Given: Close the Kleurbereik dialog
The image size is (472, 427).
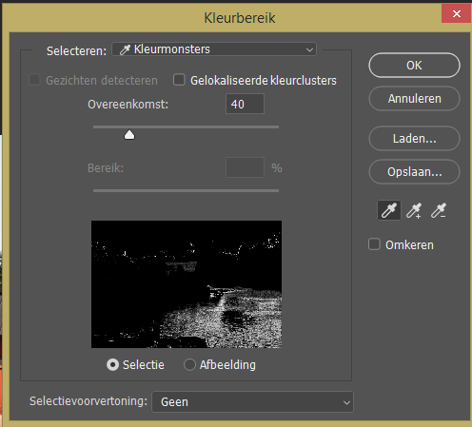Looking at the screenshot, I should click(456, 14).
